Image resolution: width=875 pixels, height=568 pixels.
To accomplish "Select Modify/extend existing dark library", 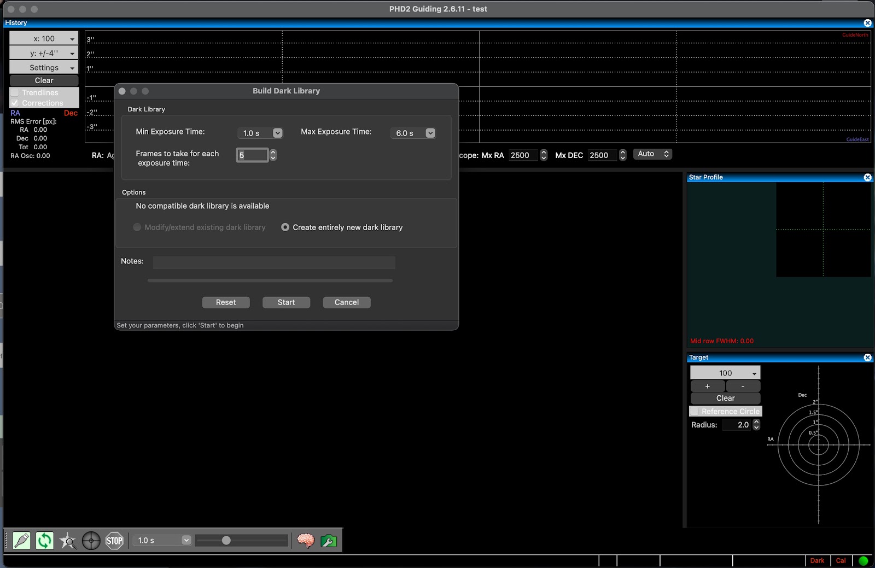I will tap(137, 227).
